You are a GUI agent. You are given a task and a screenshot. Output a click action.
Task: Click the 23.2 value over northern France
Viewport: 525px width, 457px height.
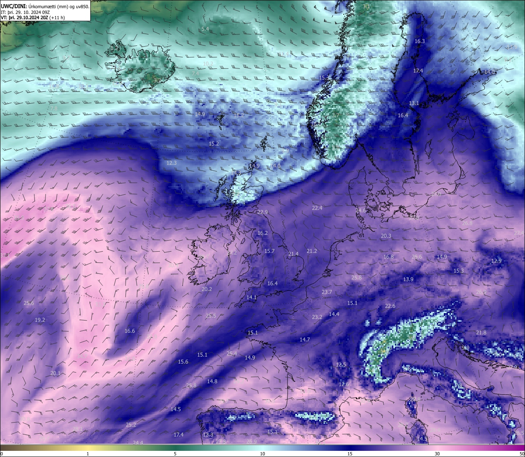click(317, 317)
